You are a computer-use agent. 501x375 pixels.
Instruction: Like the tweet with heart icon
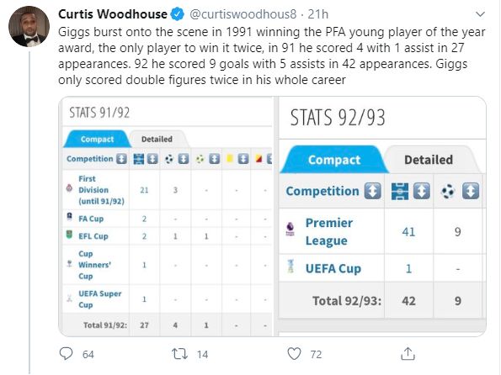pyautogui.click(x=294, y=354)
